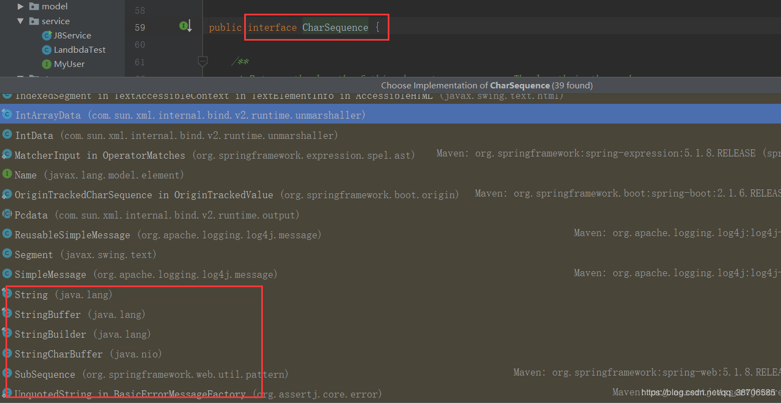This screenshot has height=403, width=781.
Task: Collapse the service folder arrow
Action: point(21,21)
